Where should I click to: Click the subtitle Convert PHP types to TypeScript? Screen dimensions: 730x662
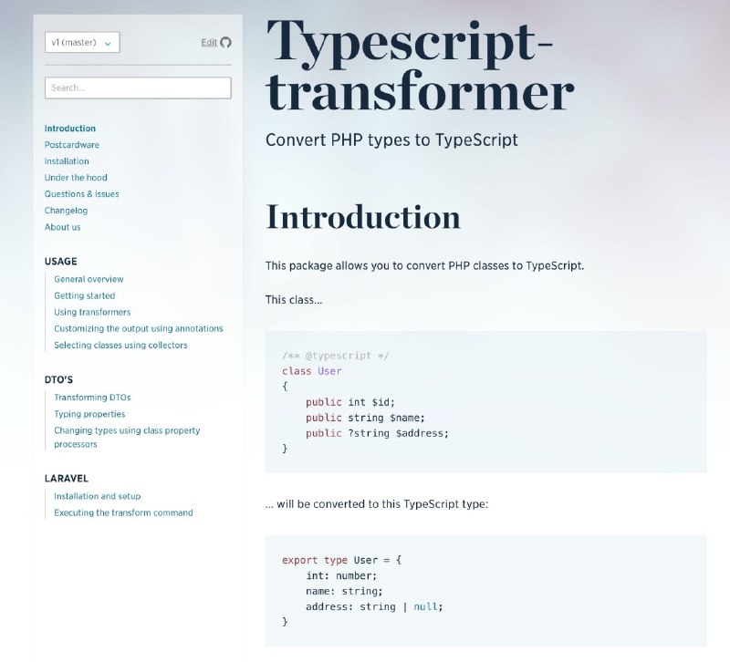[391, 140]
